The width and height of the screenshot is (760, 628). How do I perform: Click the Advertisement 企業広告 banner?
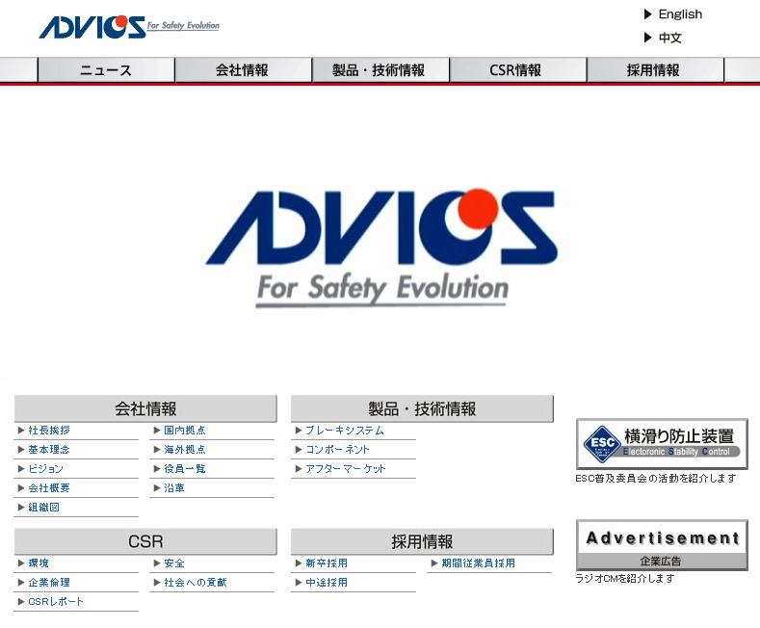click(x=662, y=545)
